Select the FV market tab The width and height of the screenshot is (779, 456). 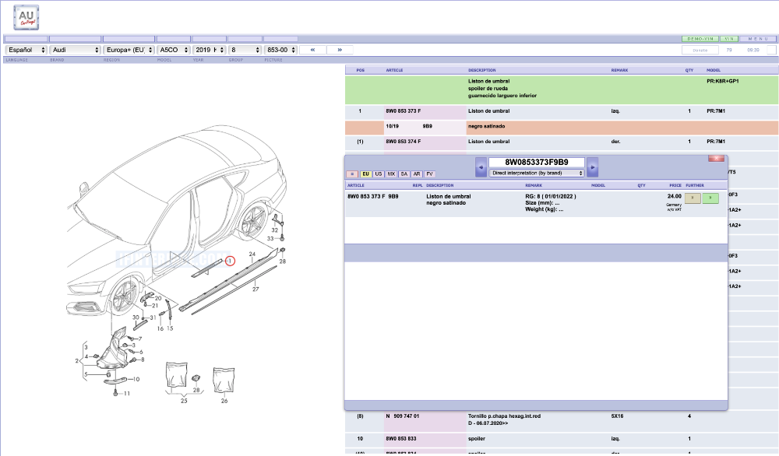[430, 174]
